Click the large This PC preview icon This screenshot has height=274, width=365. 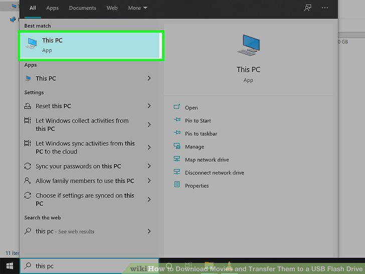click(x=249, y=45)
